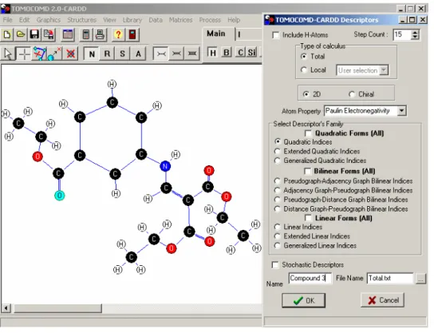Open the table grid icon

point(68,34)
